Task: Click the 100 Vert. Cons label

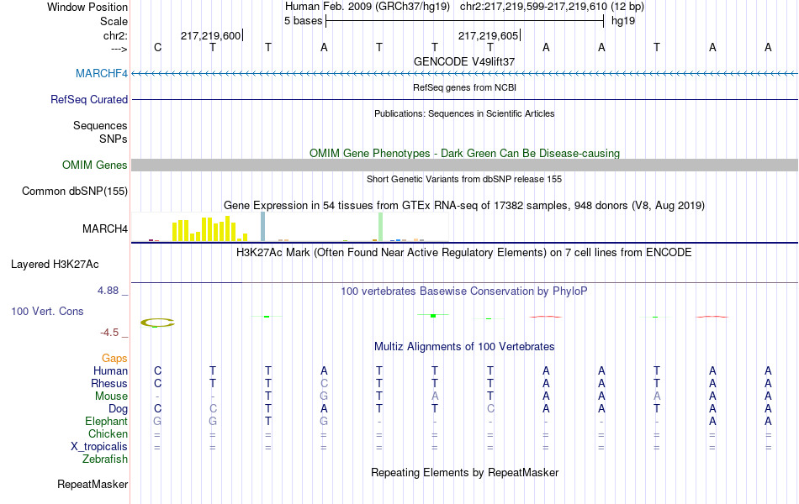Action: [47, 311]
